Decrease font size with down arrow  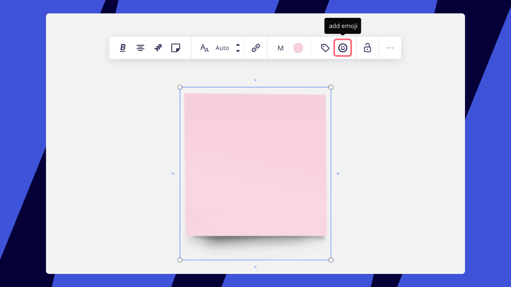[238, 51]
